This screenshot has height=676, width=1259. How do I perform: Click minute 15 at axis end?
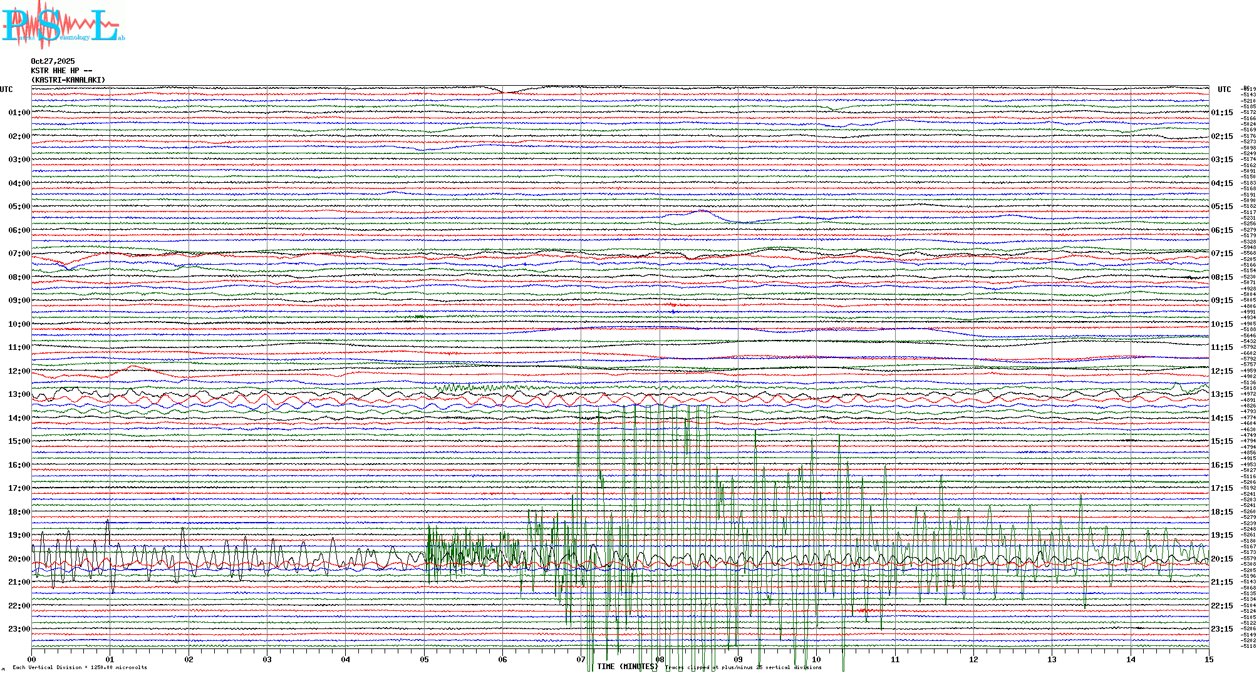[1209, 659]
